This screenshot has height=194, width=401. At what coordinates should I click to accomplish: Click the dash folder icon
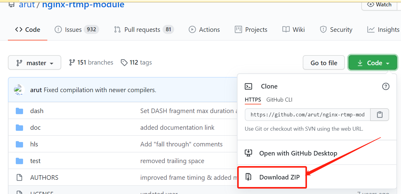tap(19, 111)
